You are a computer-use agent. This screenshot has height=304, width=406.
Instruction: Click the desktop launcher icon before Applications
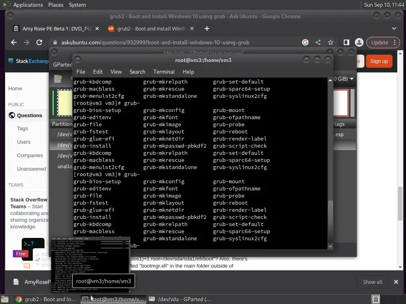click(7, 5)
